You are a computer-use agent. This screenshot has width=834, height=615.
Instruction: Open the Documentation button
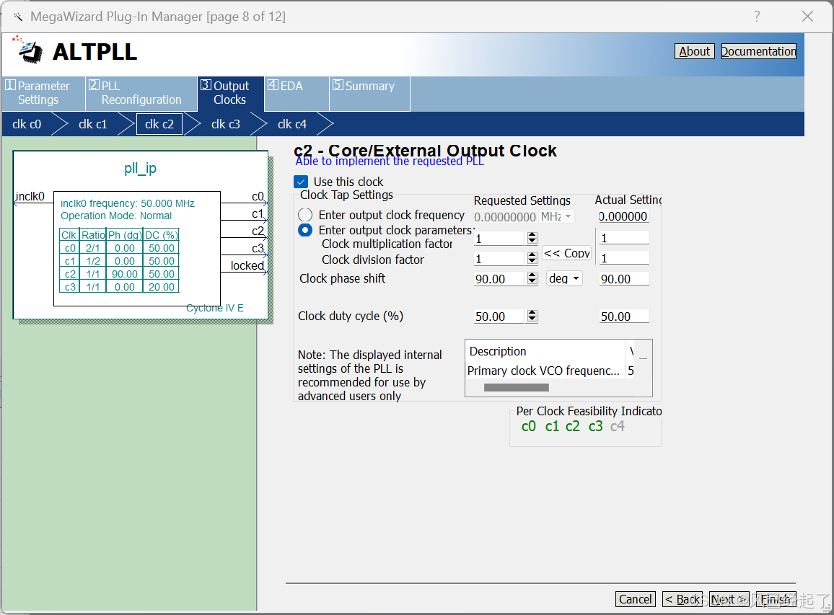758,51
